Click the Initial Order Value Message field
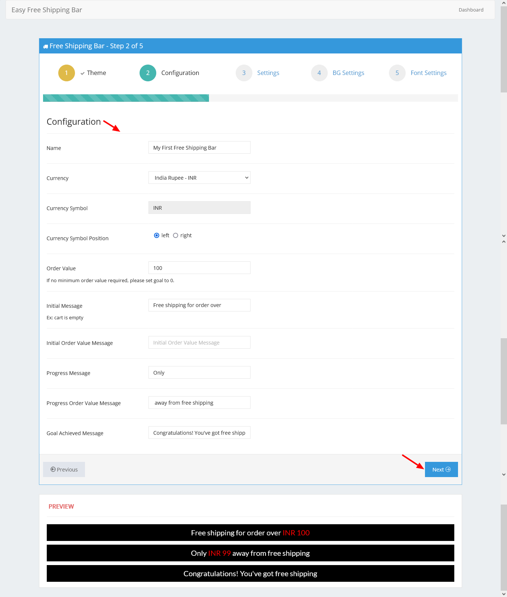 coord(199,343)
